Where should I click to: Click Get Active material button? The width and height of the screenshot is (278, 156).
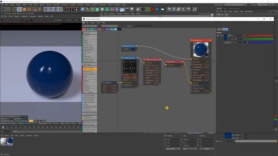pyautogui.click(x=90, y=26)
